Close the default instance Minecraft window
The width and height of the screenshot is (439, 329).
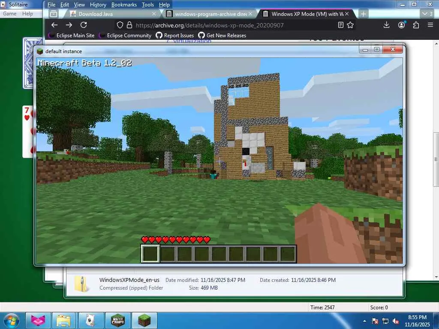point(393,50)
